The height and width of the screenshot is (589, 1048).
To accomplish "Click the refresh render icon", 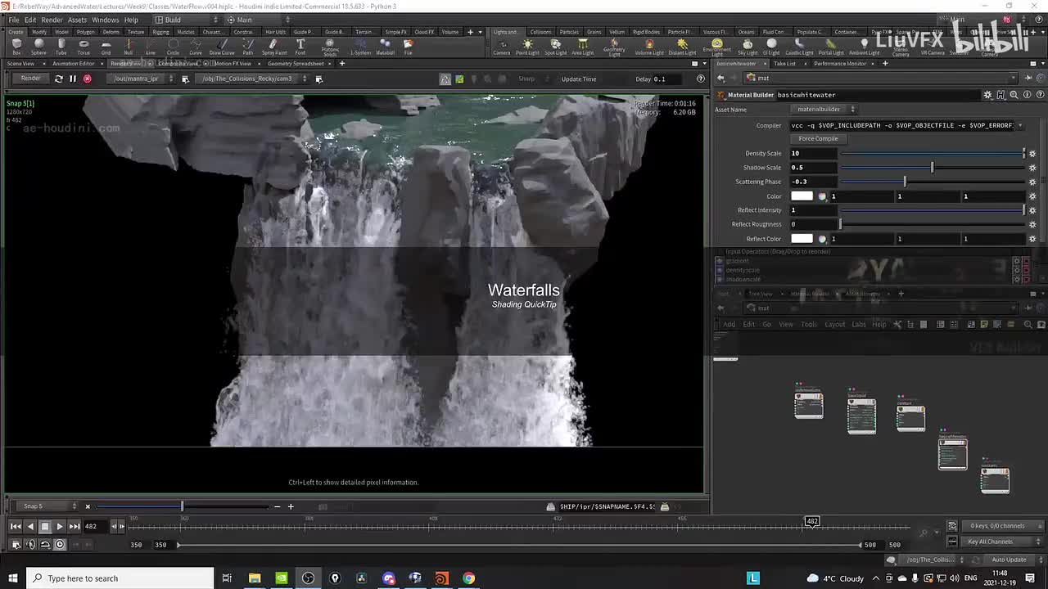I will [58, 79].
